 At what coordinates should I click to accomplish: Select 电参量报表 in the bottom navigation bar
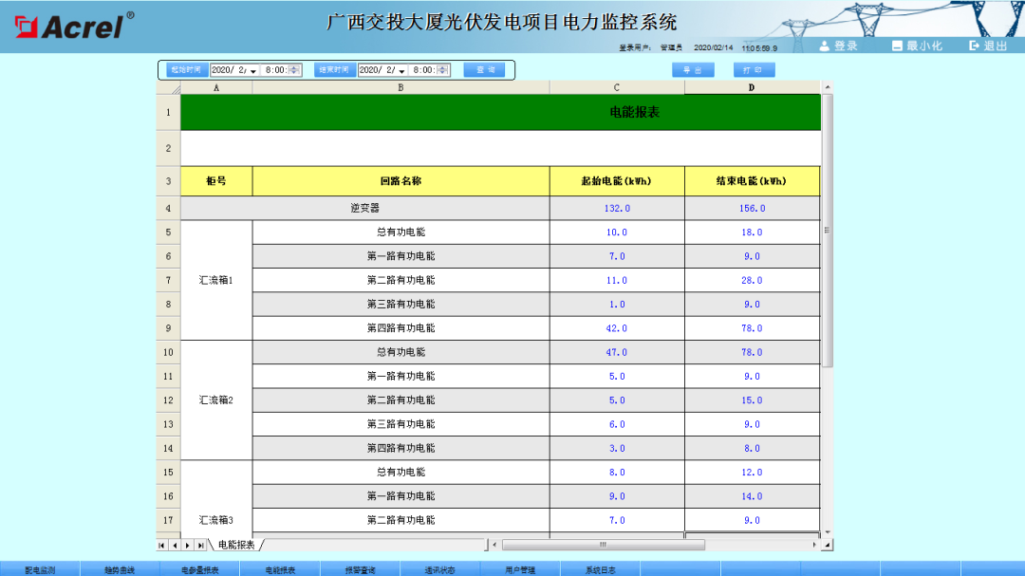[199, 569]
